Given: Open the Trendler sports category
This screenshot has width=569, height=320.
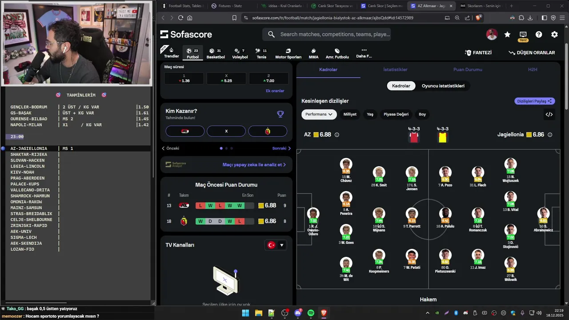Looking at the screenshot, I should coord(172,52).
